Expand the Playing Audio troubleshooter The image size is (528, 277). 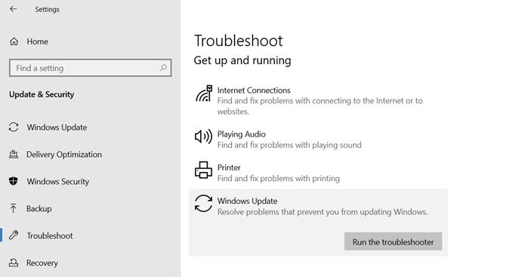click(x=318, y=140)
